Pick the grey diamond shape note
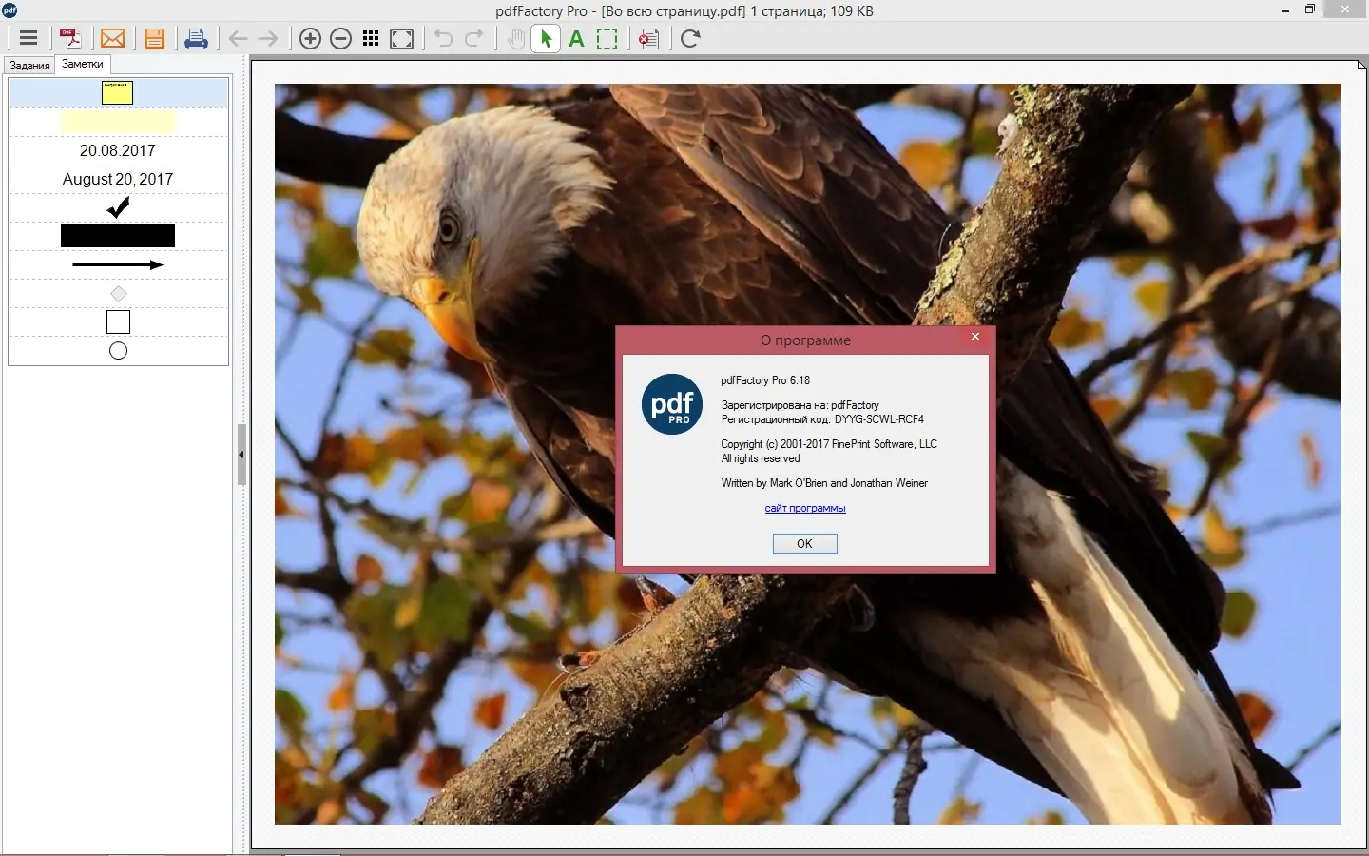The width and height of the screenshot is (1369, 856). tap(118, 294)
